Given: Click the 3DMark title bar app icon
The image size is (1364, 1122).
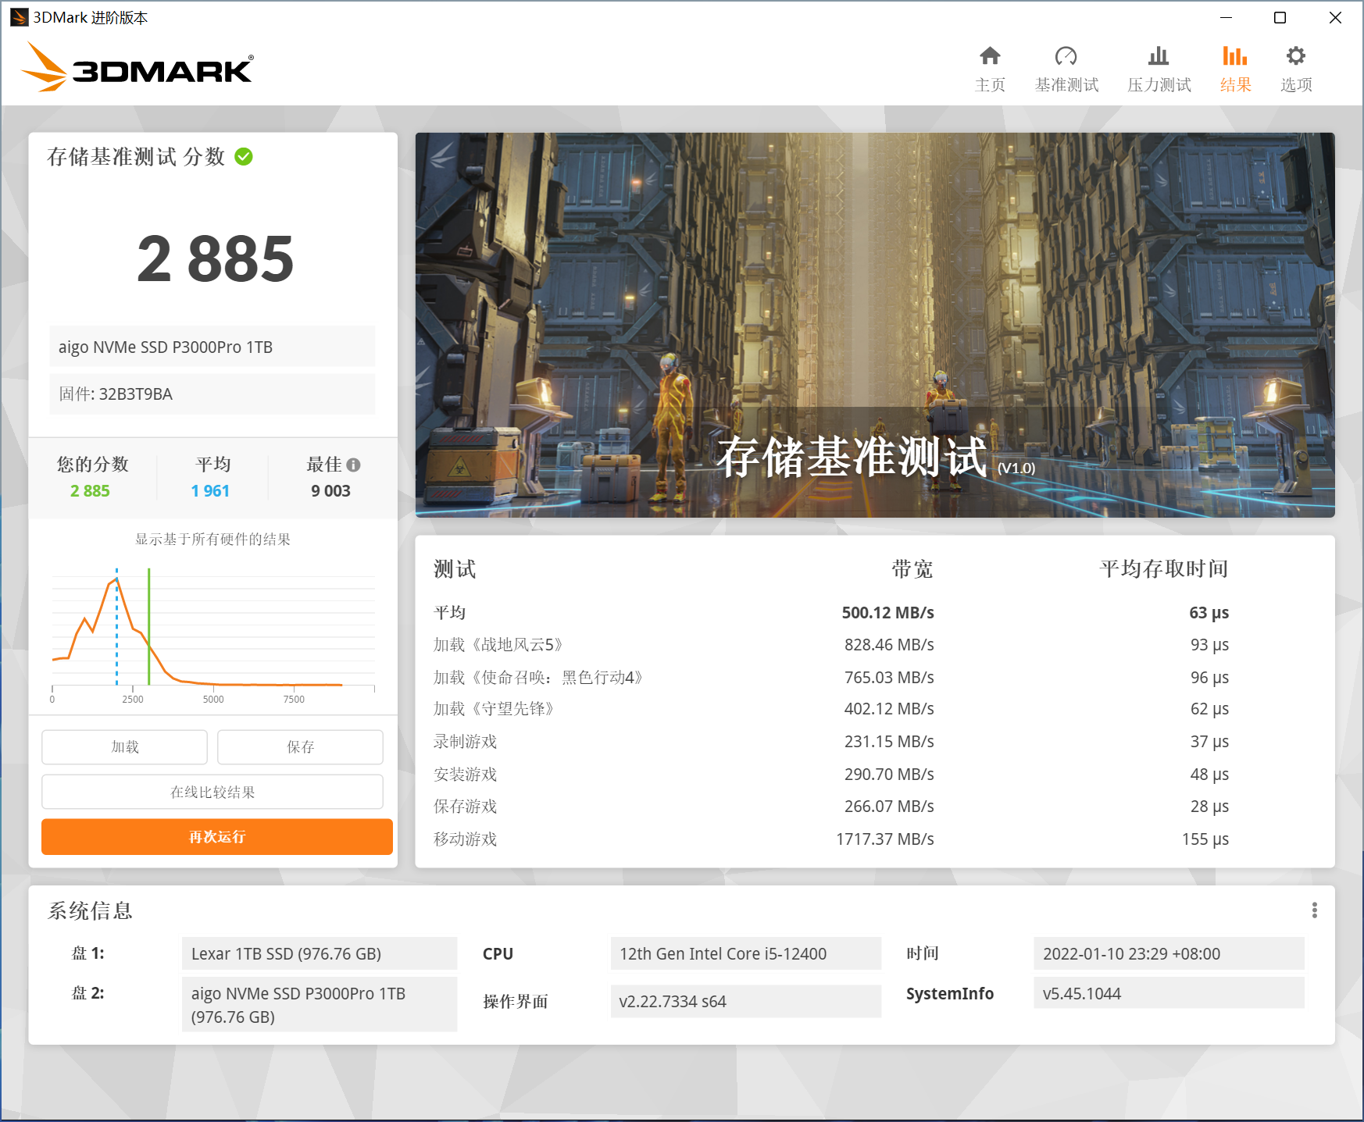Looking at the screenshot, I should coord(20,17).
